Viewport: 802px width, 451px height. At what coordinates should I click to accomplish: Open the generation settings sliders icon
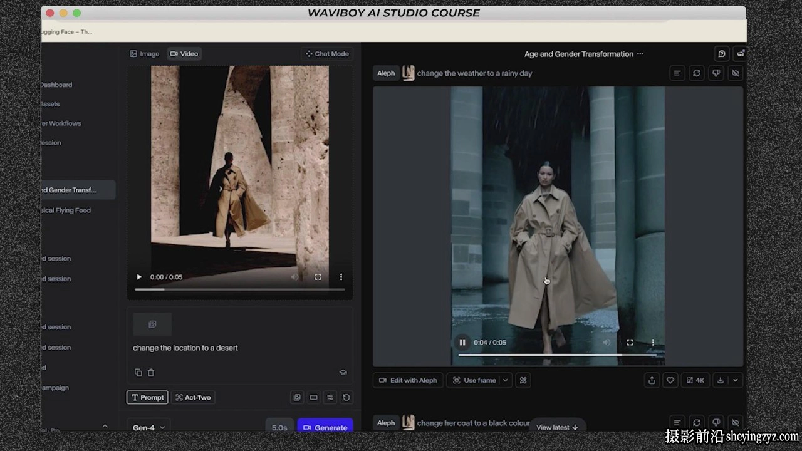tap(330, 397)
